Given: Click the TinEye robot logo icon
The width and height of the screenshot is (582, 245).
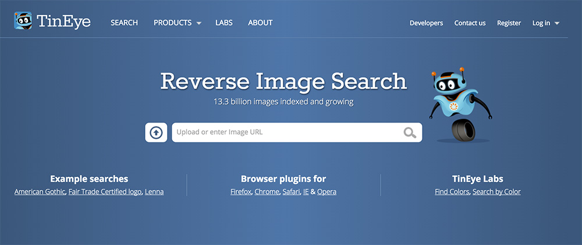Looking at the screenshot, I should [x=23, y=21].
